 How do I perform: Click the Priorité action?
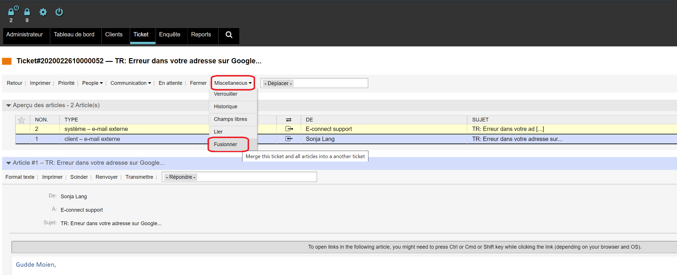point(66,83)
